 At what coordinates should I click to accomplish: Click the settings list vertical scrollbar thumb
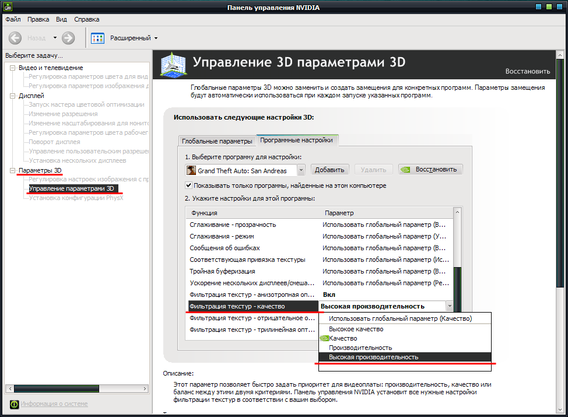458,289
